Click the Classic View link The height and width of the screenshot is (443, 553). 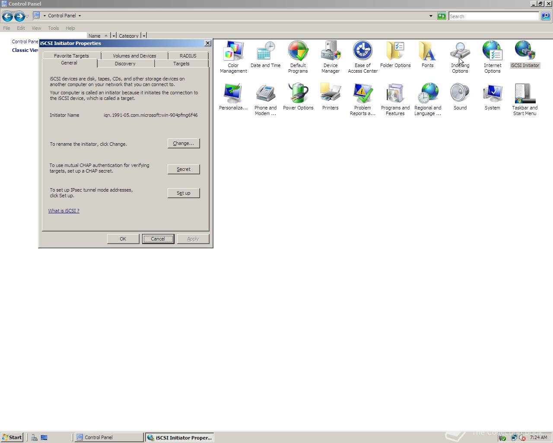(x=25, y=50)
